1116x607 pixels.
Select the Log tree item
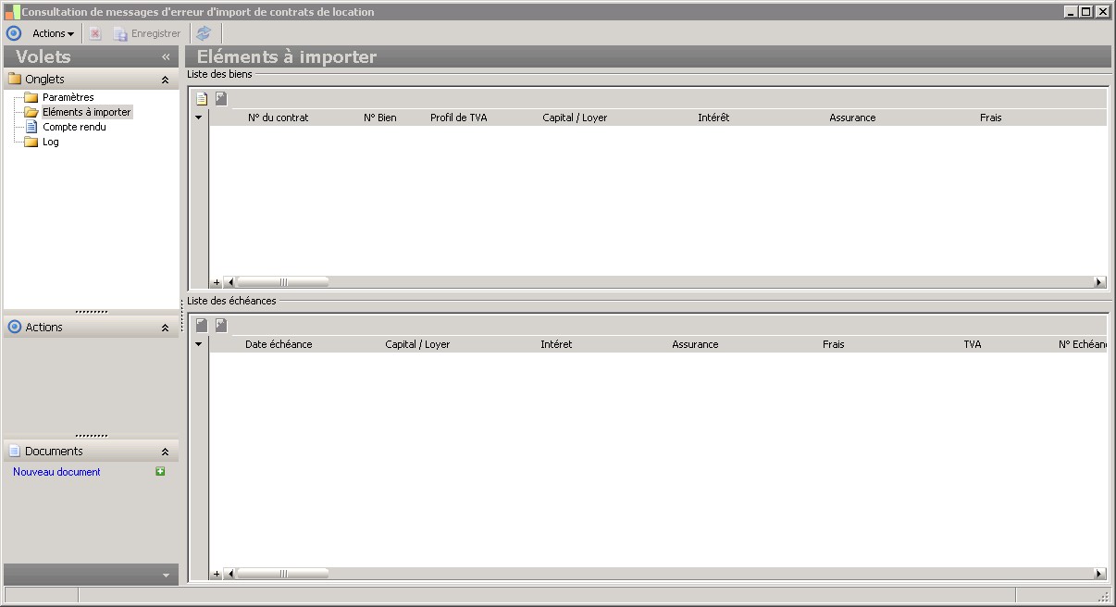(x=50, y=142)
